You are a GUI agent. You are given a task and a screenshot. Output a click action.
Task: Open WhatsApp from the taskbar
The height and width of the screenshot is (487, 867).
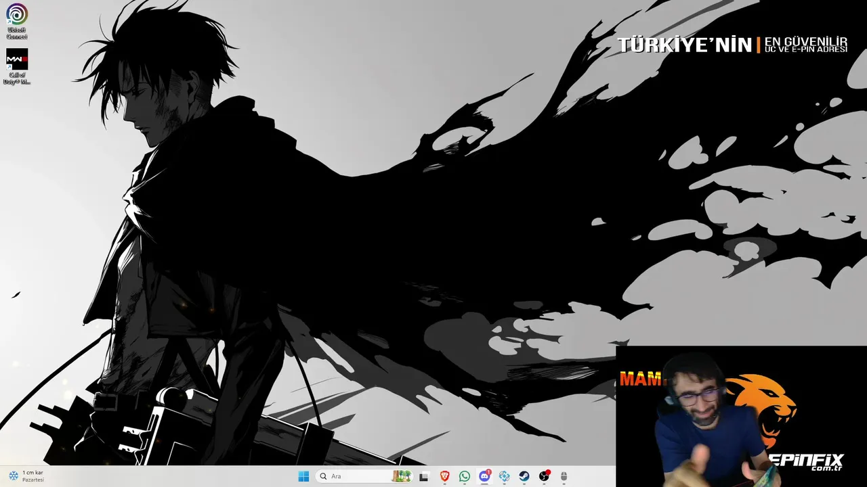coord(465,476)
